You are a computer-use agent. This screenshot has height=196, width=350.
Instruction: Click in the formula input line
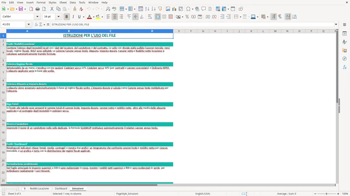click(x=192, y=24)
